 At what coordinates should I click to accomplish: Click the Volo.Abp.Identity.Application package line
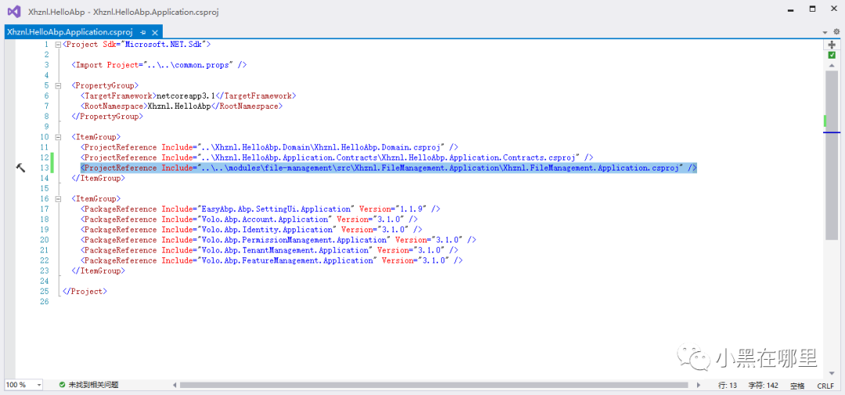coord(251,229)
